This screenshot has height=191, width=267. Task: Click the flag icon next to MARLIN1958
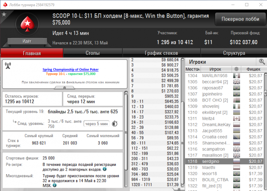click(236, 76)
